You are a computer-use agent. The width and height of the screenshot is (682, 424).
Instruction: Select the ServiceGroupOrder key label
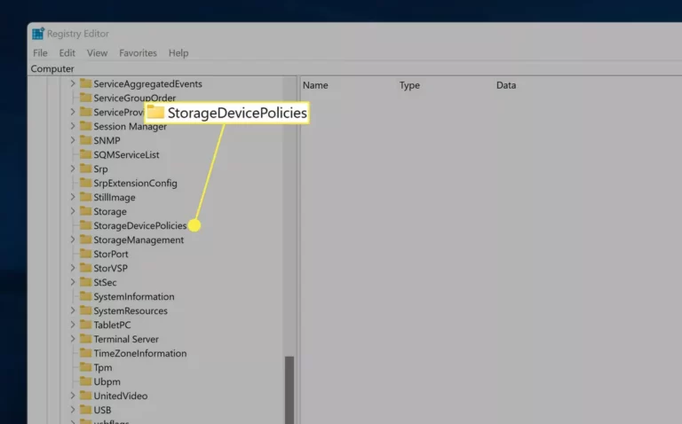pyautogui.click(x=134, y=98)
